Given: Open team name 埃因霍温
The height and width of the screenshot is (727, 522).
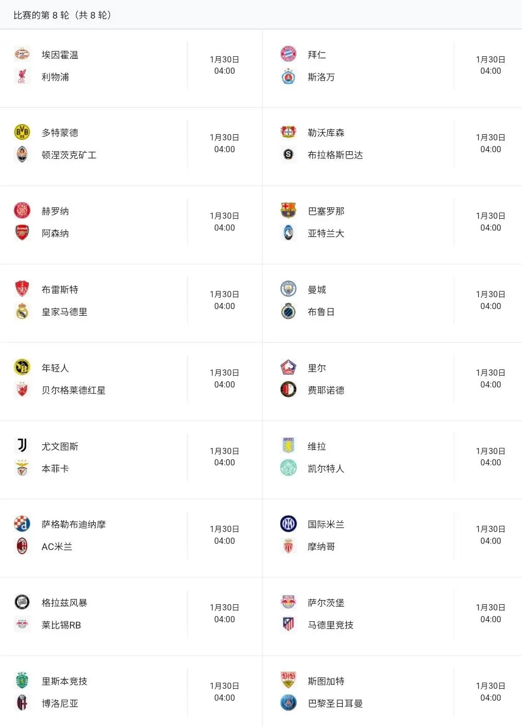Looking at the screenshot, I should coord(60,55).
